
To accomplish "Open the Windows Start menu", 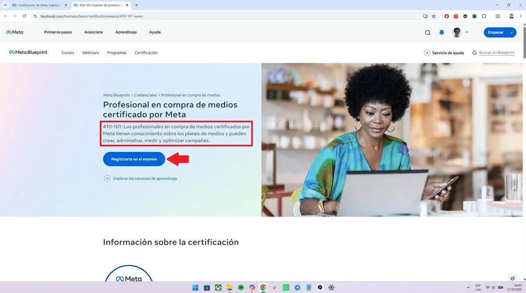I will 195,288.
